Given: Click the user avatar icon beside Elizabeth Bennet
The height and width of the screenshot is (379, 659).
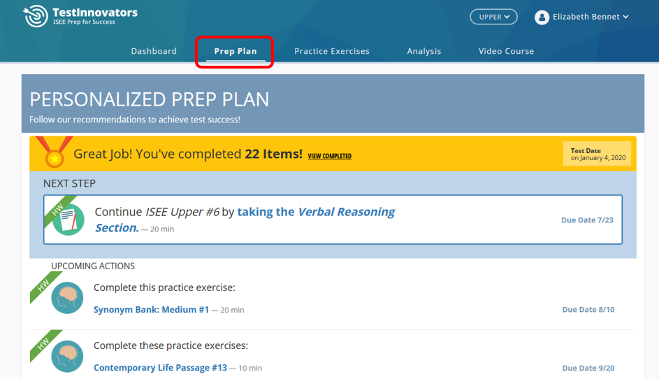Looking at the screenshot, I should click(x=542, y=17).
